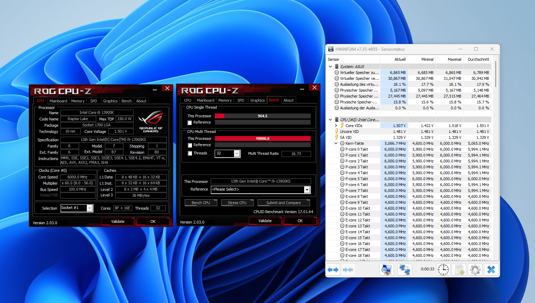Click the single thread score bar showing 964.5
535x303 pixels.
pos(263,116)
